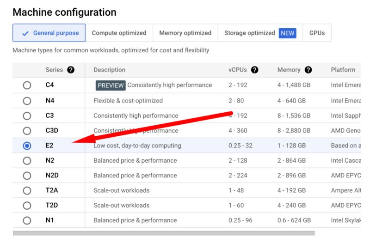Click the N4 series name
This screenshot has width=370, height=243.
tap(50, 101)
